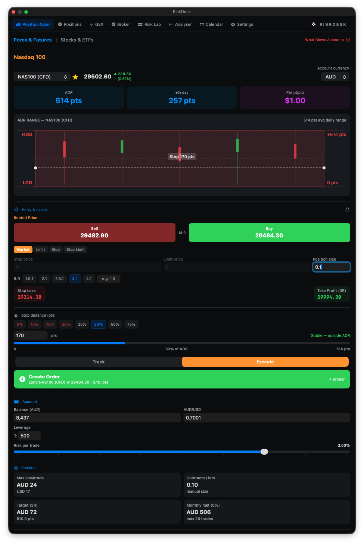Open the NAS100 (CFD) instrument dropdown
The height and width of the screenshot is (544, 364).
[x=42, y=77]
